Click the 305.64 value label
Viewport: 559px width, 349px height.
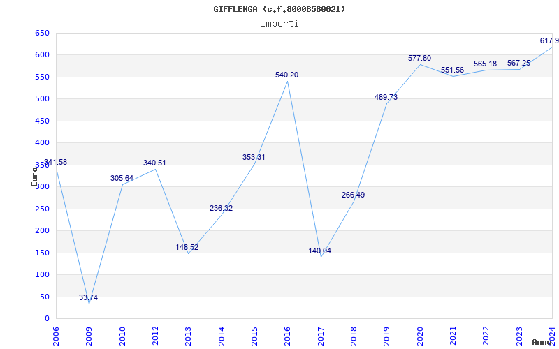click(122, 178)
